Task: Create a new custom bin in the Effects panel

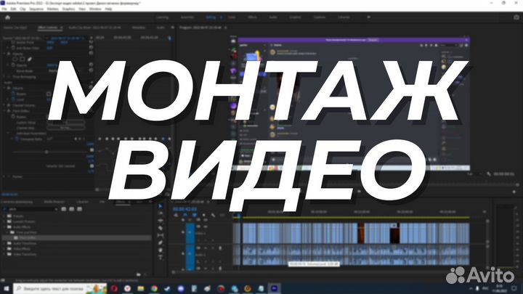Action: [x=139, y=274]
